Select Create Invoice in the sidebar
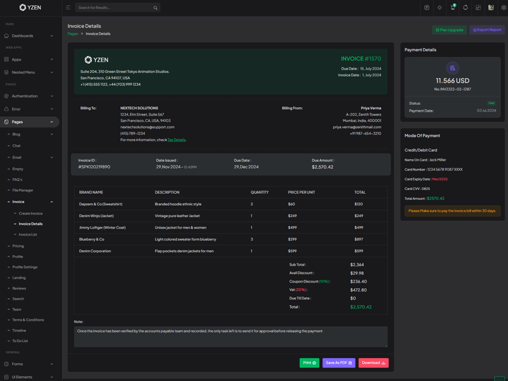The width and height of the screenshot is (508, 381). 30,213
